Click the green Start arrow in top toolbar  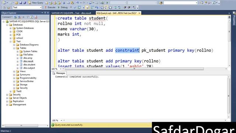[107, 3]
